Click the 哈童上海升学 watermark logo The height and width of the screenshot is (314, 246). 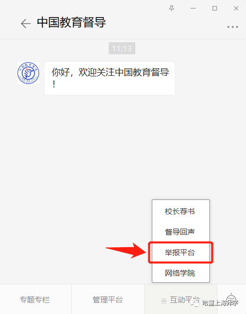click(x=214, y=302)
